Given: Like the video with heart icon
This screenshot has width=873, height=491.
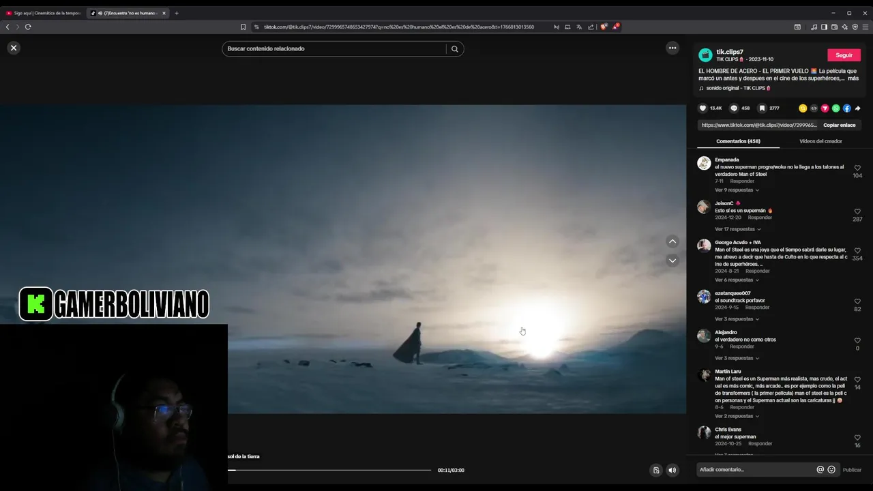Looking at the screenshot, I should 703,108.
